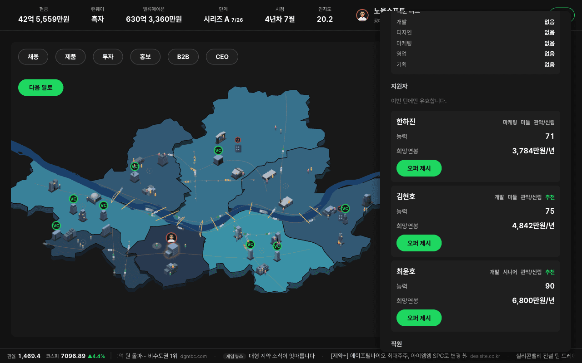Viewport: 582px width, 363px height.
Task: Click the dome-shaped building on the map
Action: (94, 196)
